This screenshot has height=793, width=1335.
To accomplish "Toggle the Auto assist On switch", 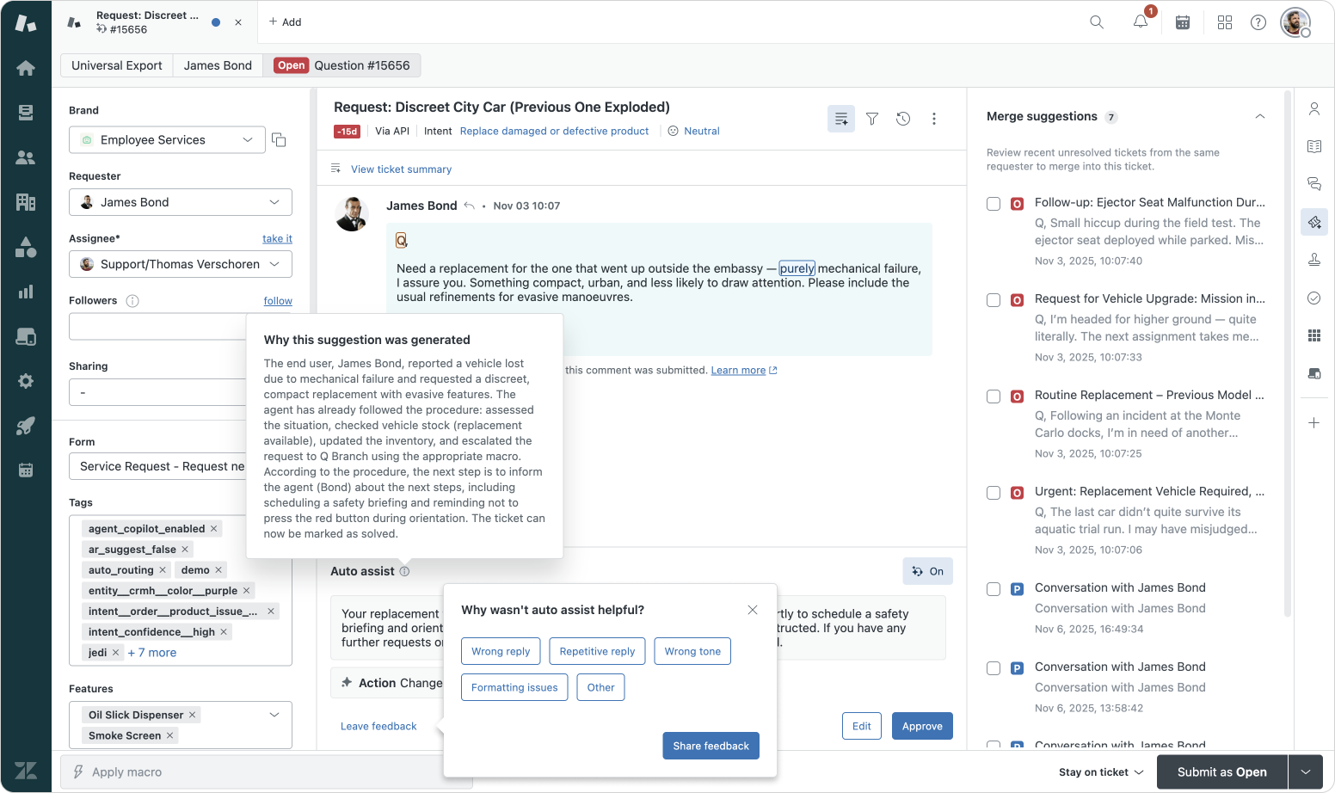I will coord(927,571).
